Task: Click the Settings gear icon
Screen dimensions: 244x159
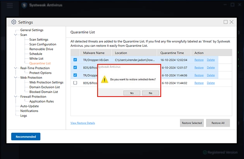Action: coord(14,22)
